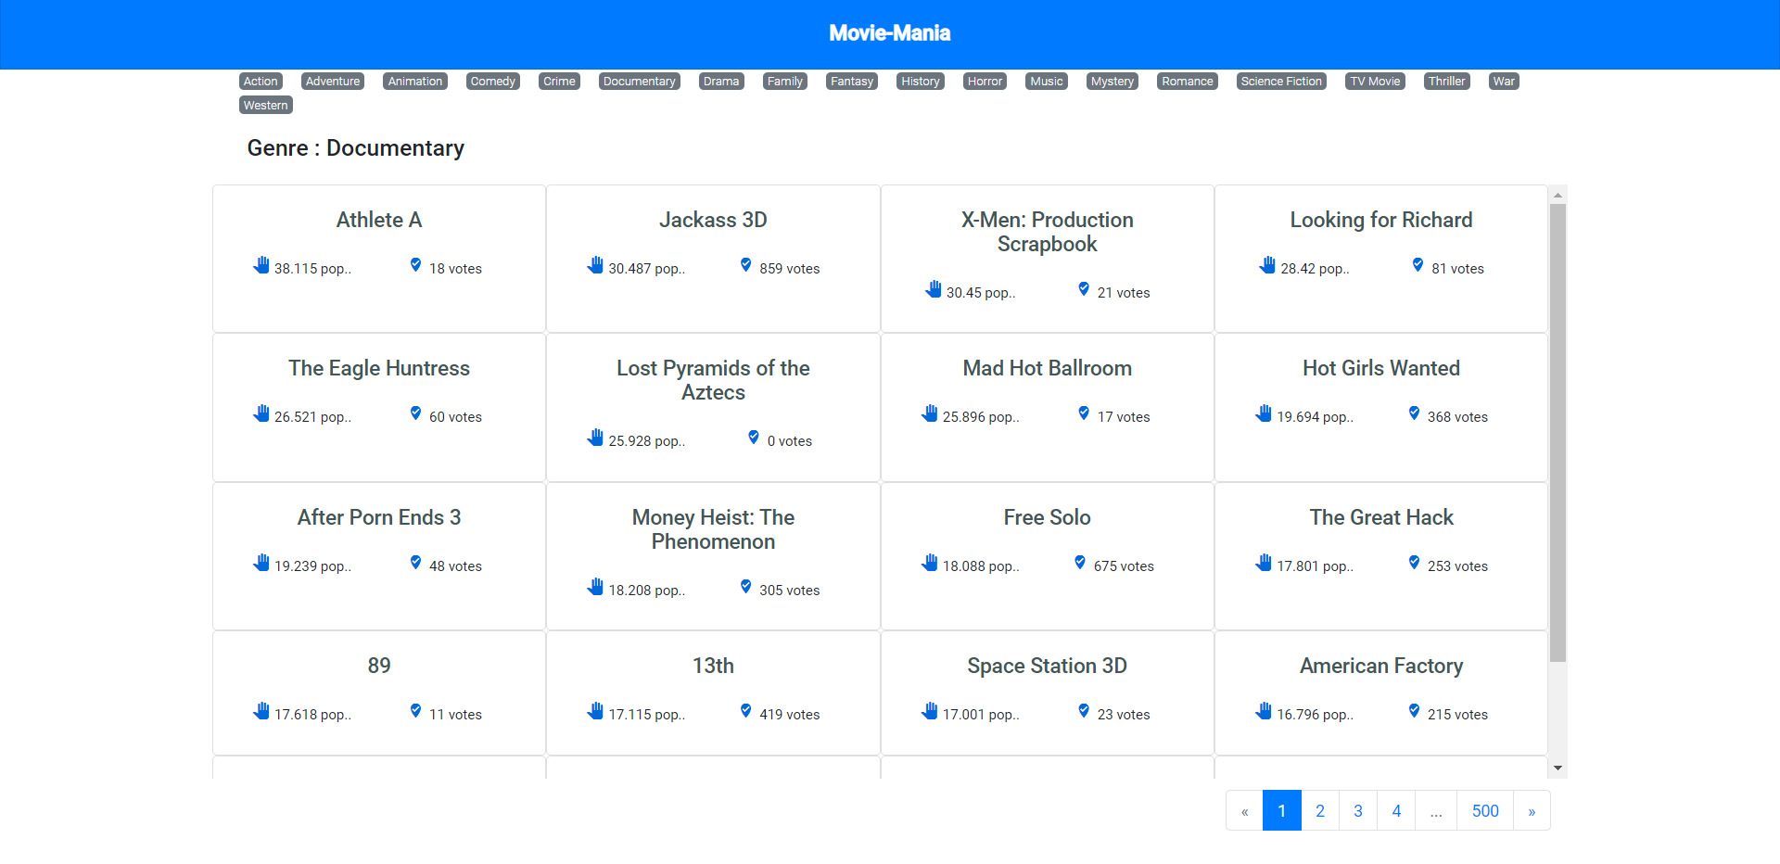Choose the Western genre tag
This screenshot has height=864, width=1780.
click(266, 106)
